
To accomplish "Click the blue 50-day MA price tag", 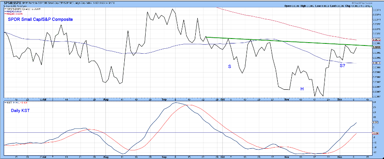I will 376,63.
